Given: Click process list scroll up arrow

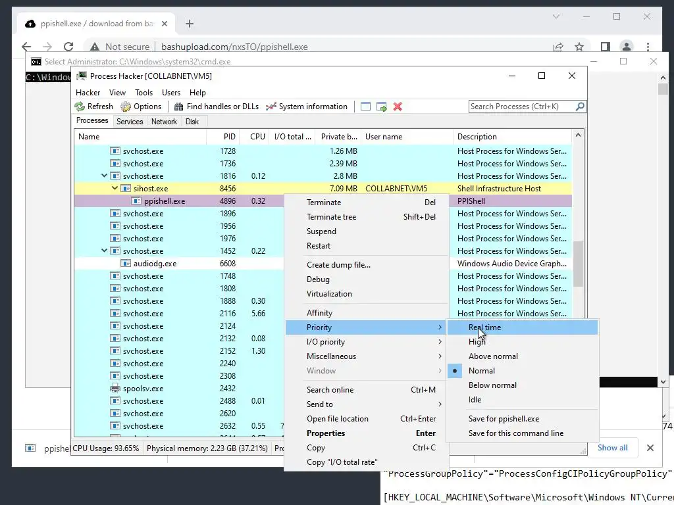Looking at the screenshot, I should 578,135.
